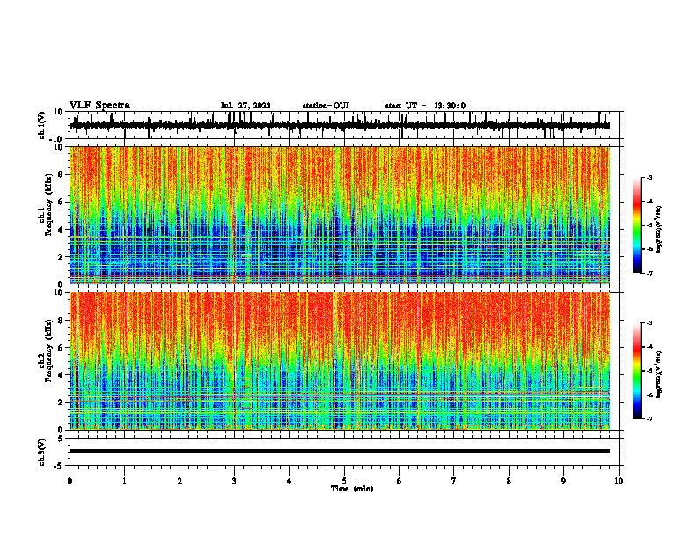Click the '3' time axis tick label

point(234,481)
